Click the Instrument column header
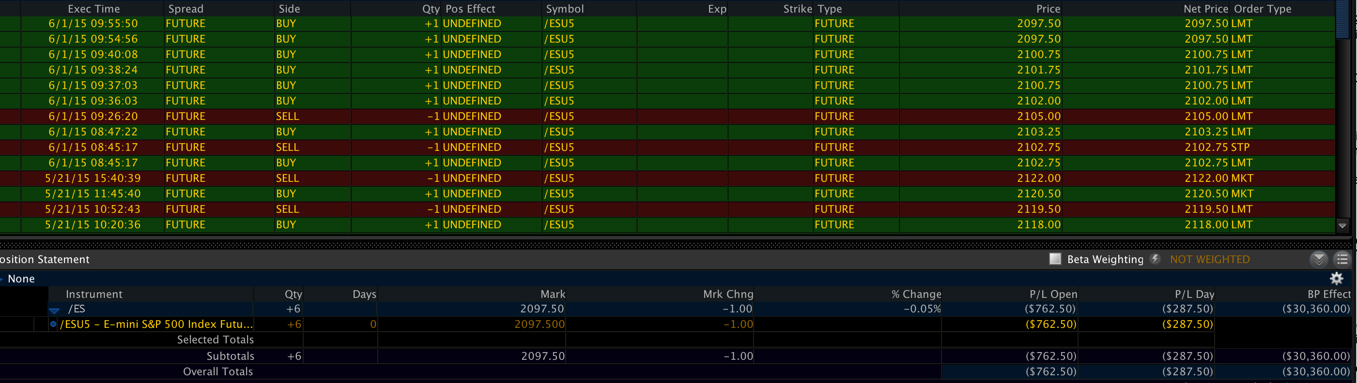The image size is (1357, 383). [94, 294]
